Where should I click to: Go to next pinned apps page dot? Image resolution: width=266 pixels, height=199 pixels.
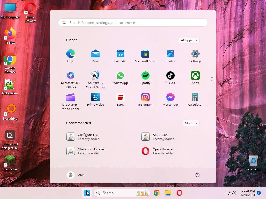212,81
